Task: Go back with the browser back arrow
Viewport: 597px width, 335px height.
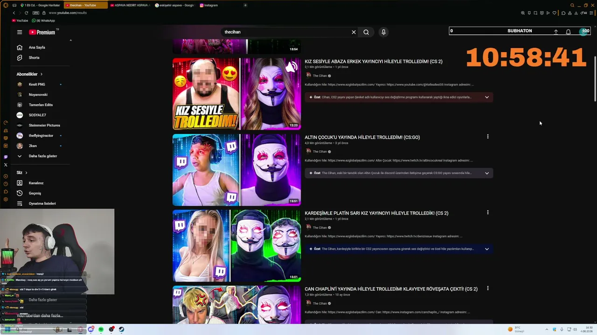Action: (x=14, y=13)
